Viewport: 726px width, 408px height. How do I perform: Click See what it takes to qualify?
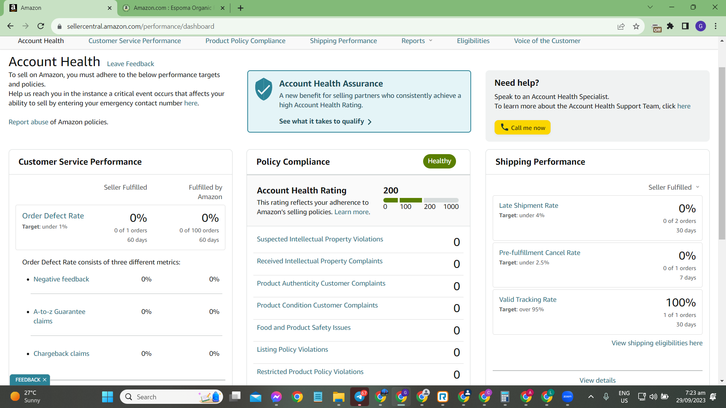click(x=325, y=121)
